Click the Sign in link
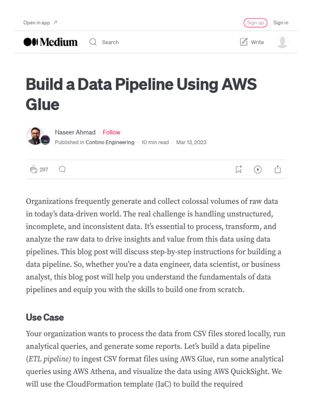 (281, 23)
